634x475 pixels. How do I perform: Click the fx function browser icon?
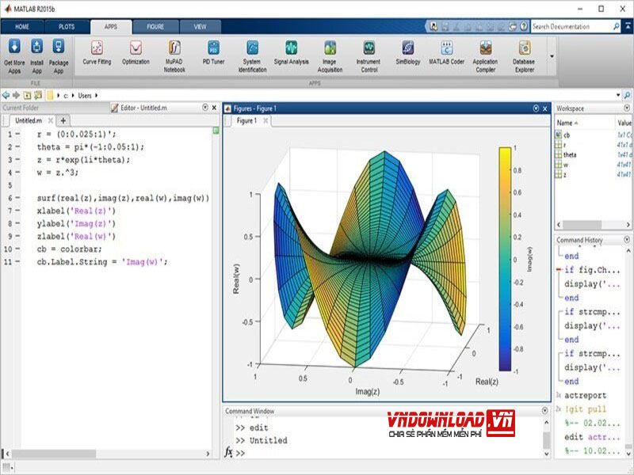(x=228, y=452)
